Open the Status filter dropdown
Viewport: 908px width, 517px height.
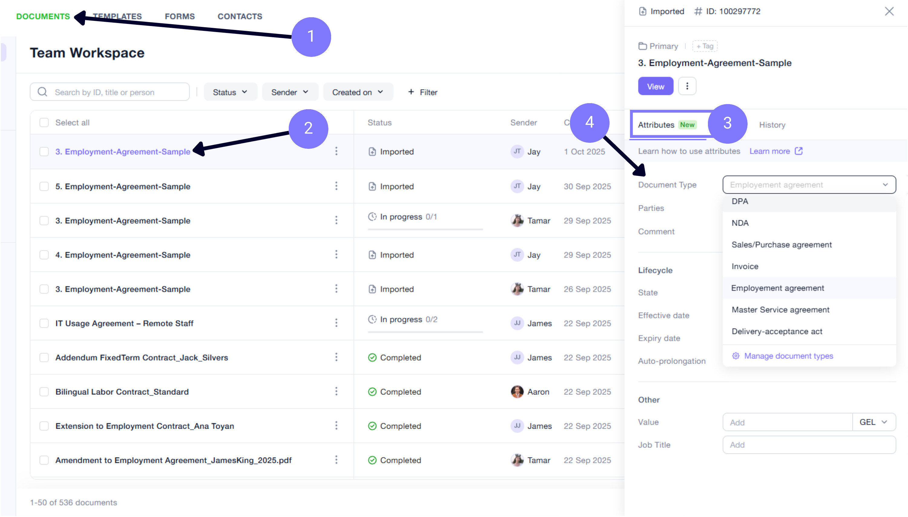click(x=230, y=92)
